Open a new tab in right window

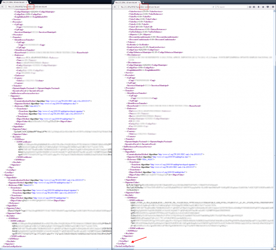143,3
